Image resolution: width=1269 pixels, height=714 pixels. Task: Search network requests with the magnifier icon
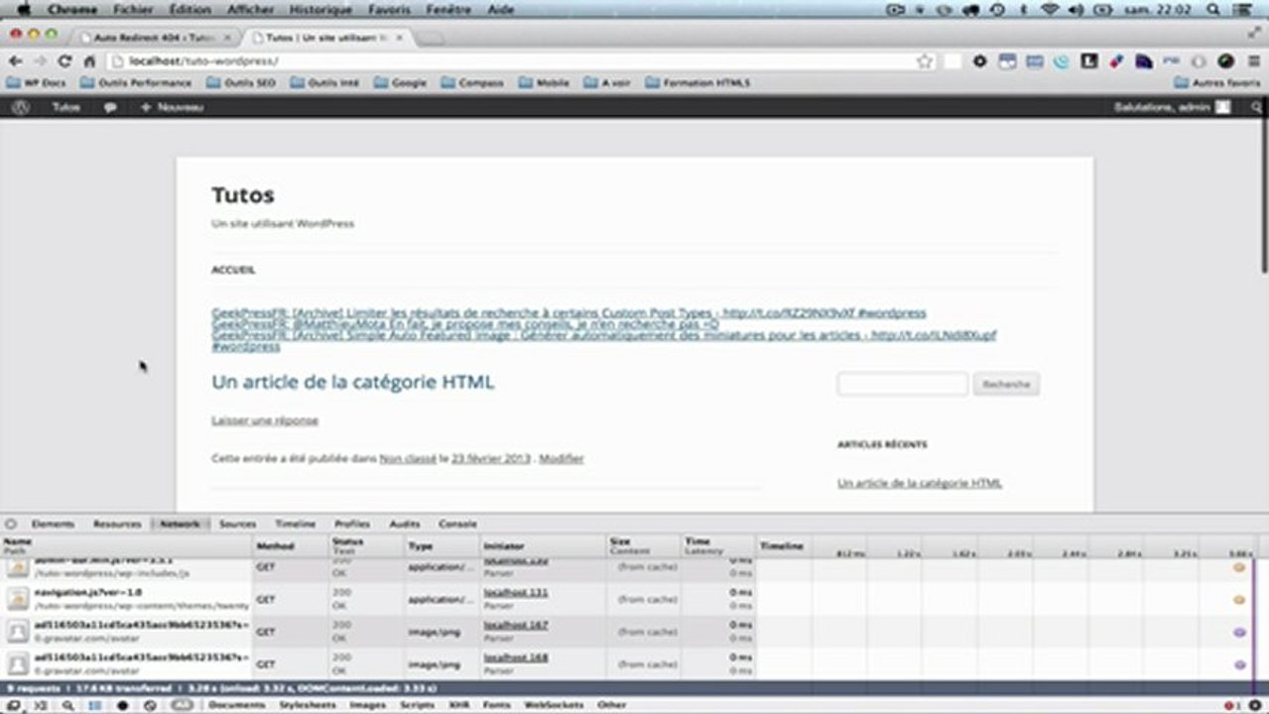point(67,705)
